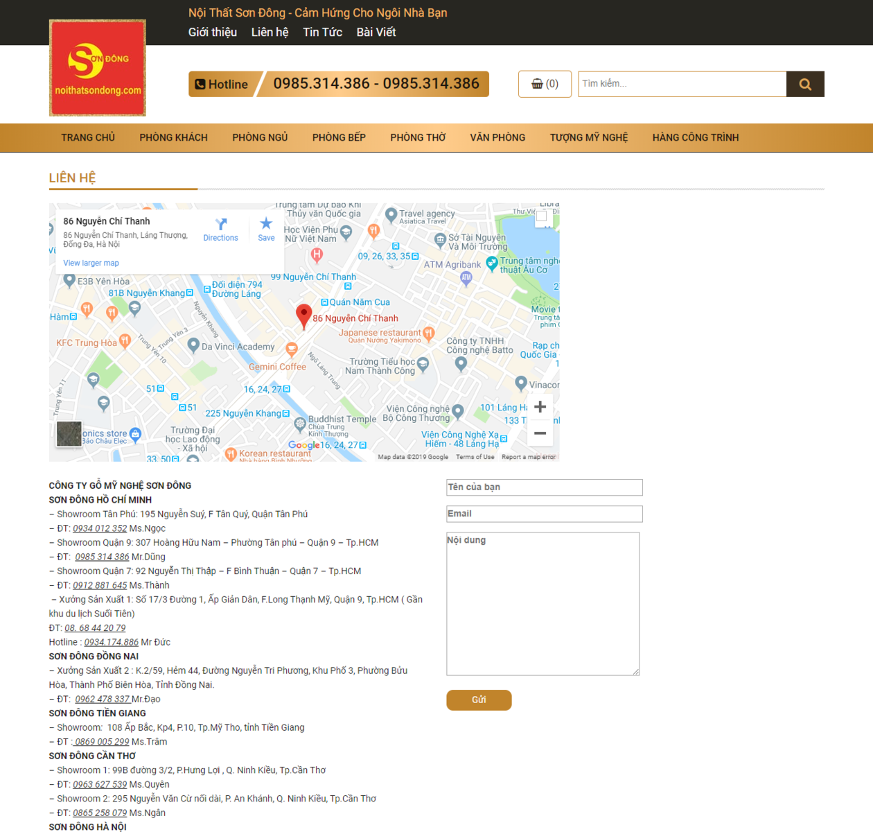Open Bài Viết page
This screenshot has width=873, height=832.
tap(376, 32)
